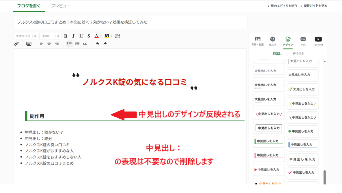
Task: Redo the last undone edit
Action: click(x=105, y=44)
